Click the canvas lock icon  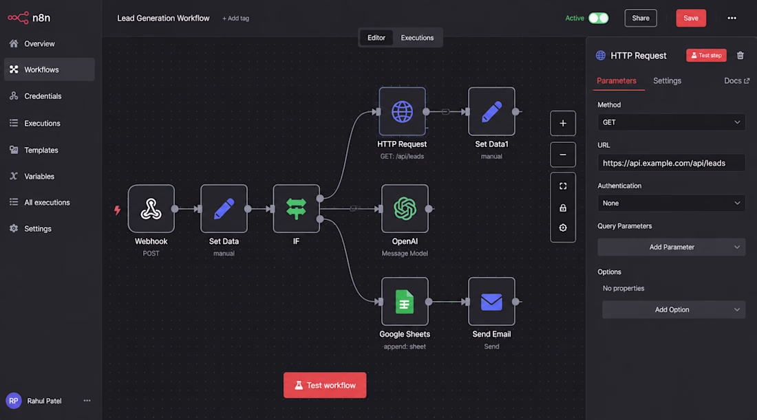point(563,208)
